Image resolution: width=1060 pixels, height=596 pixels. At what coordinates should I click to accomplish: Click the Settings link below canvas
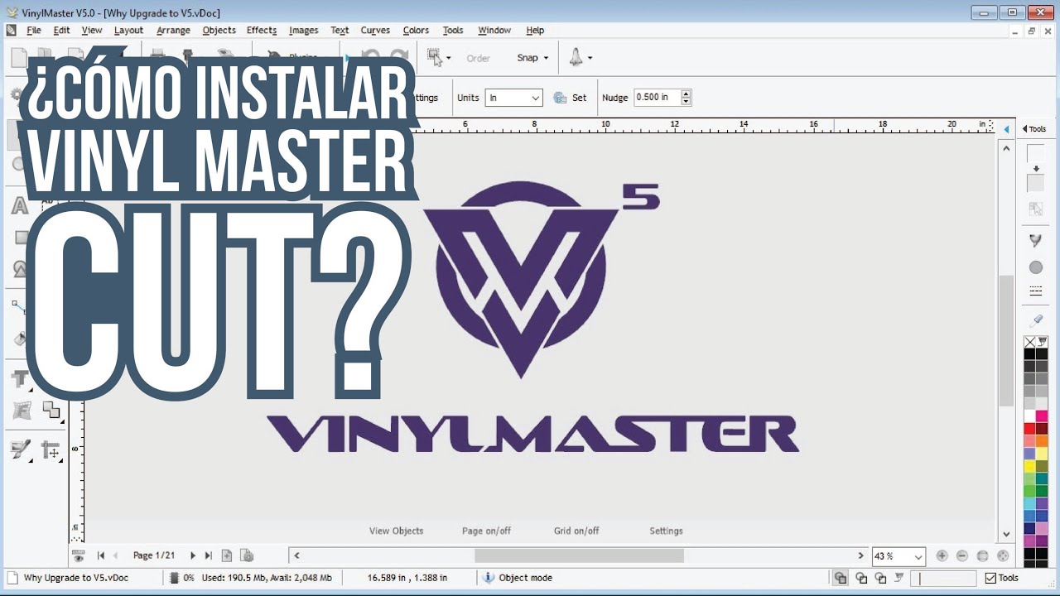click(x=666, y=531)
